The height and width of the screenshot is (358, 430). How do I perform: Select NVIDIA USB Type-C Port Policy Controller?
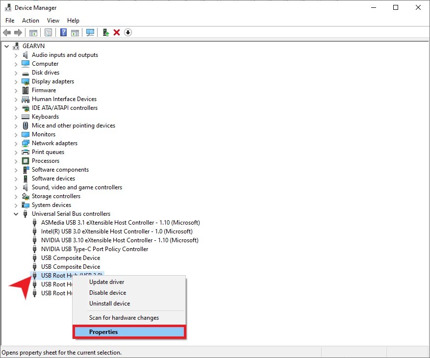pos(94,249)
